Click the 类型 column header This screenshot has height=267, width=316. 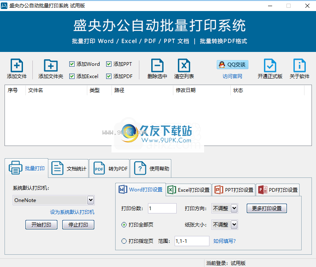point(99,90)
